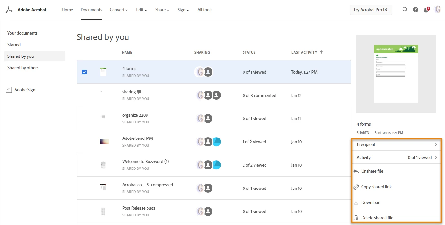Click sharing avatars in Adobe Send IPM row
The image size is (445, 225).
[209, 142]
